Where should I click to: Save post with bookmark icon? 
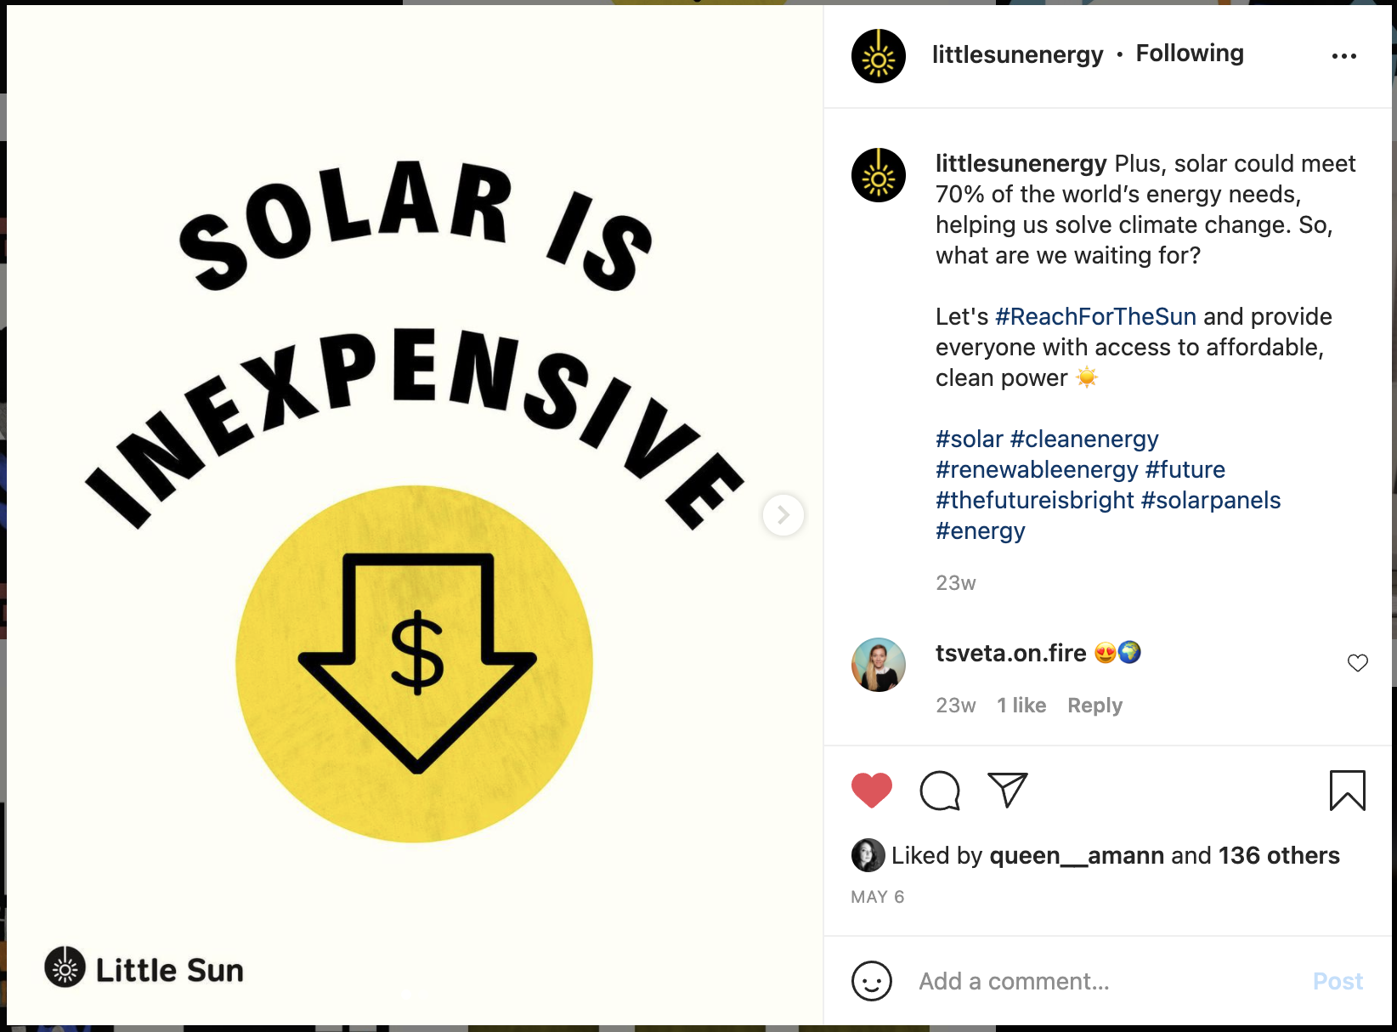point(1347,791)
